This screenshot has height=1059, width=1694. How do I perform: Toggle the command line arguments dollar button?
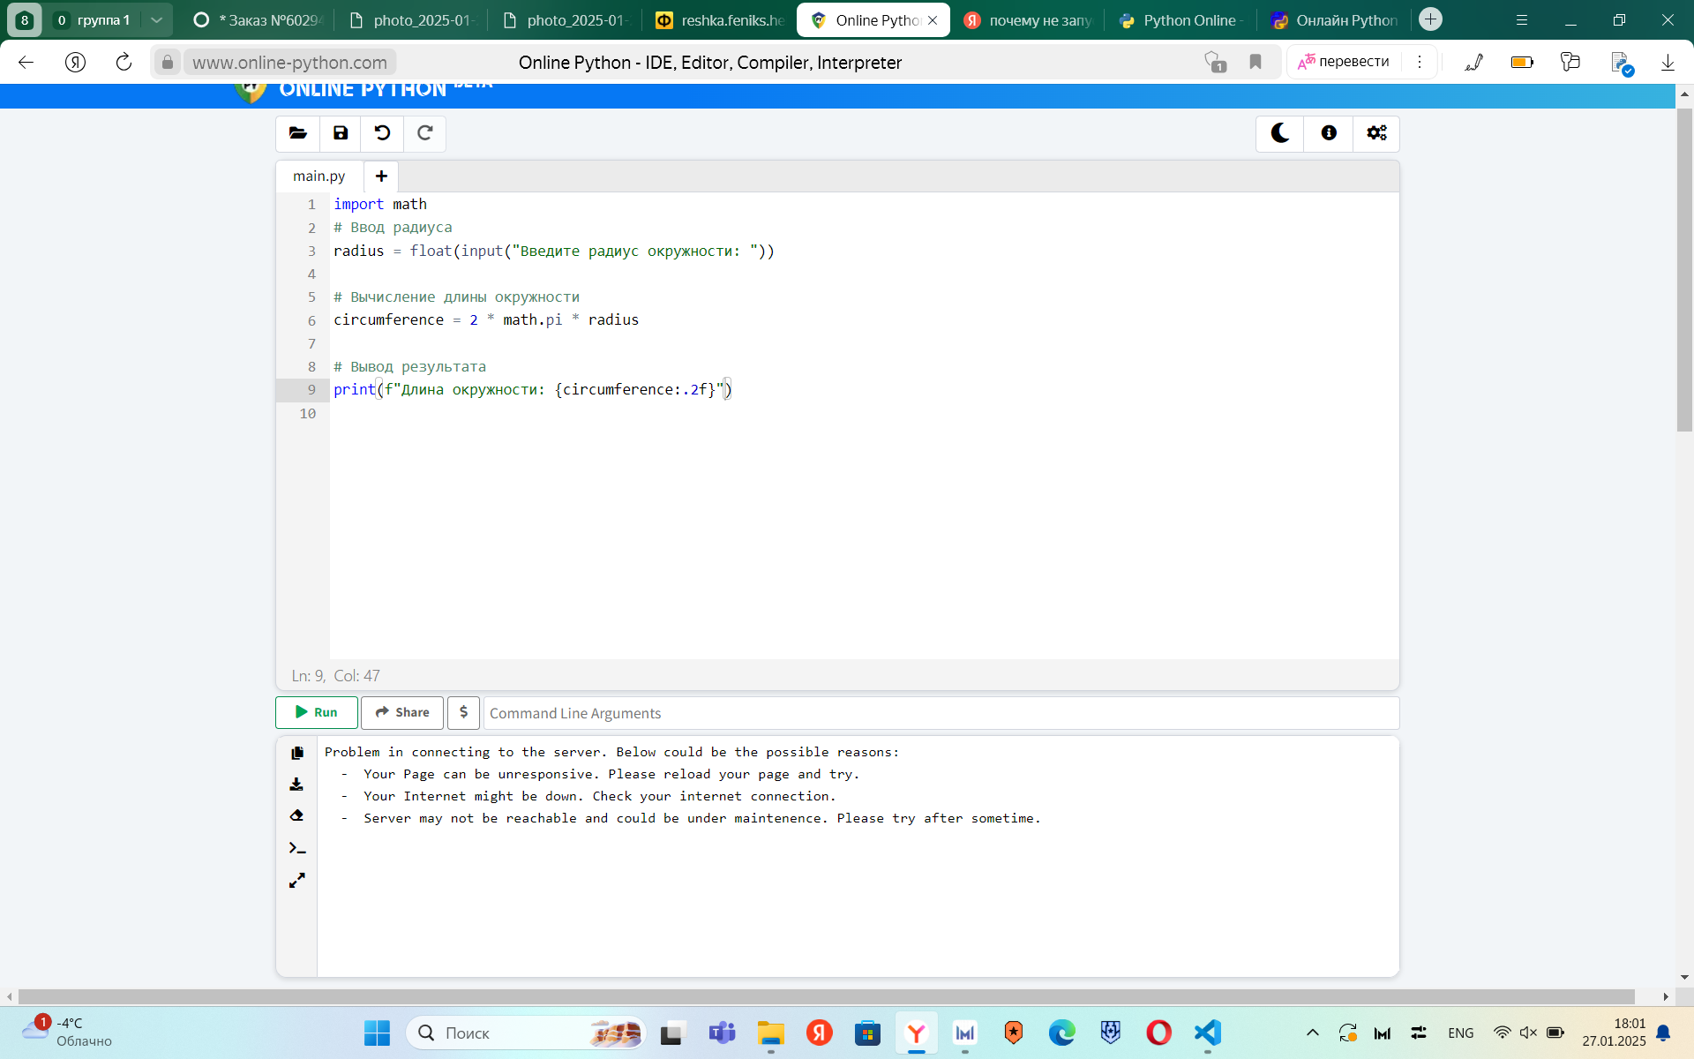pos(463,712)
